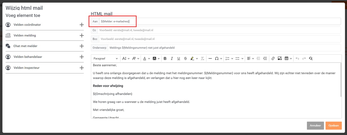
Task: Toggle underline formatting in editor toolbar
Action: (x=179, y=59)
